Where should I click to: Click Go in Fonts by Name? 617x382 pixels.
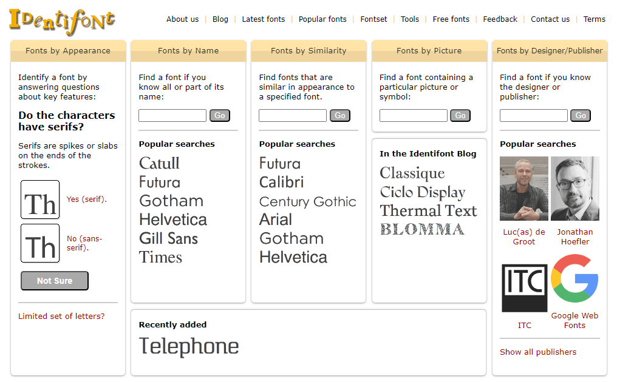[220, 115]
